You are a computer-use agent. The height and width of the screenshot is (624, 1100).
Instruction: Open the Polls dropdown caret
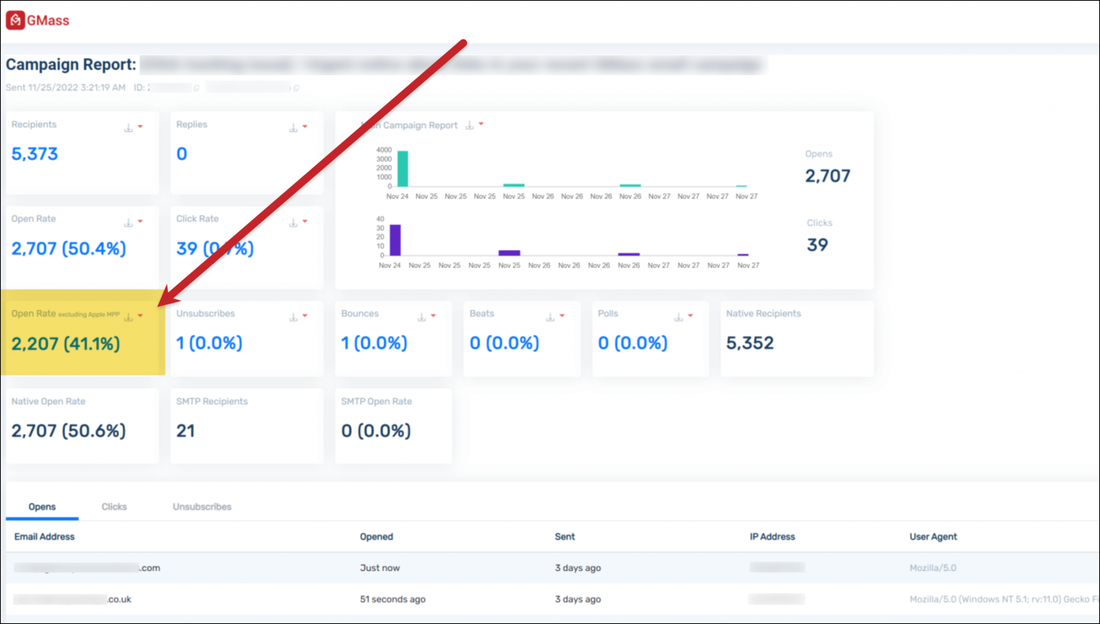pyautogui.click(x=690, y=316)
